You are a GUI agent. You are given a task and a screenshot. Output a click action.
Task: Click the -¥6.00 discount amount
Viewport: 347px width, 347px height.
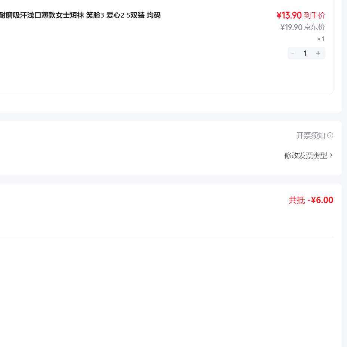tap(320, 200)
